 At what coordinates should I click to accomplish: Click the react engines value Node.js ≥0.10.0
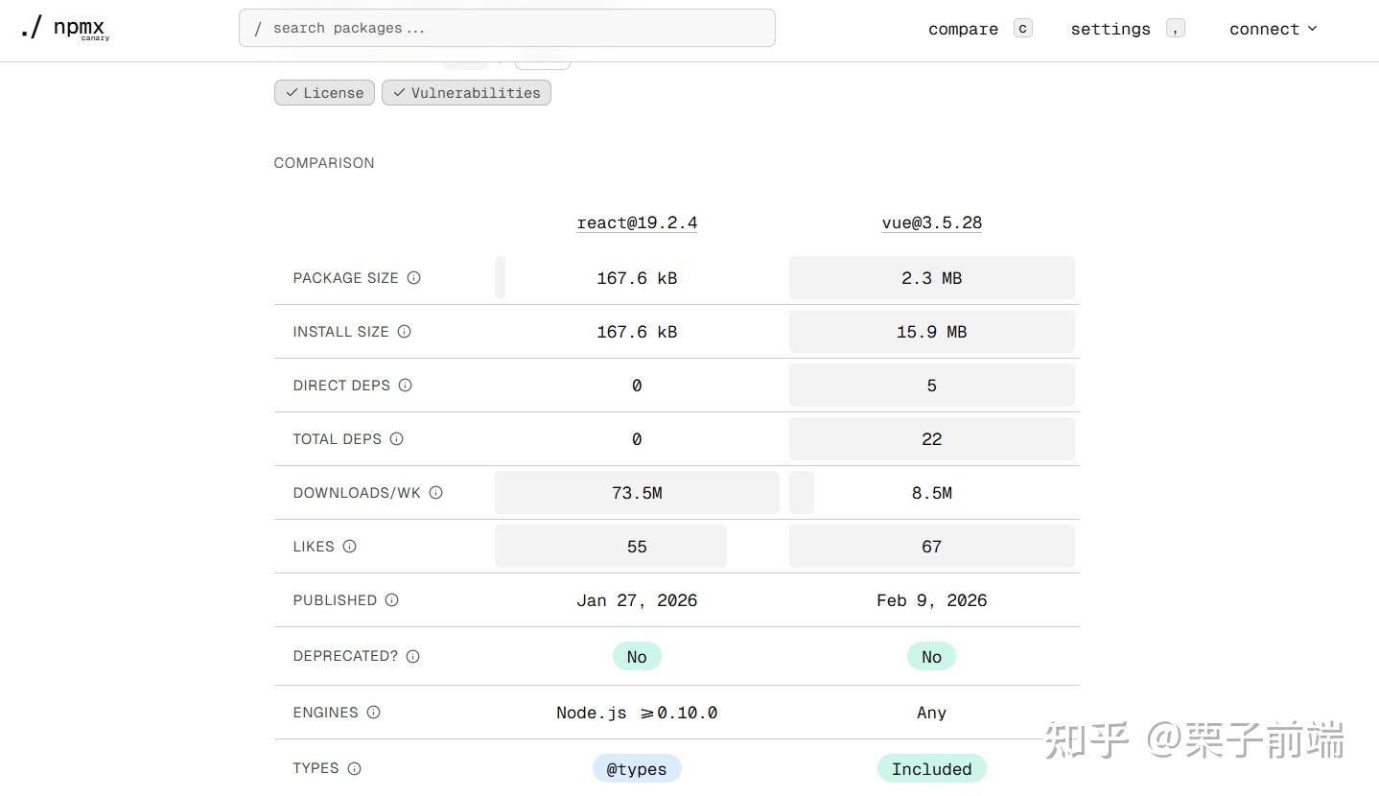tap(637, 713)
